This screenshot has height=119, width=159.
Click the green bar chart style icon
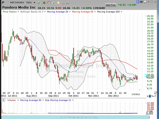click(x=44, y=3)
